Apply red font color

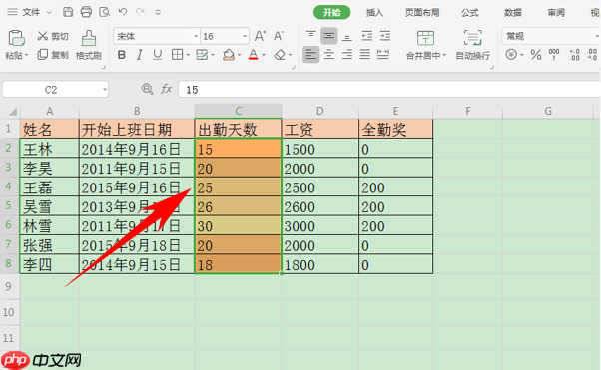(x=253, y=55)
